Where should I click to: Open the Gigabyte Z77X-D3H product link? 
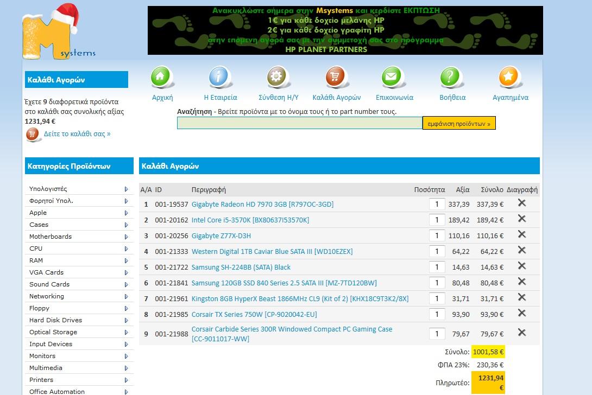click(x=221, y=236)
